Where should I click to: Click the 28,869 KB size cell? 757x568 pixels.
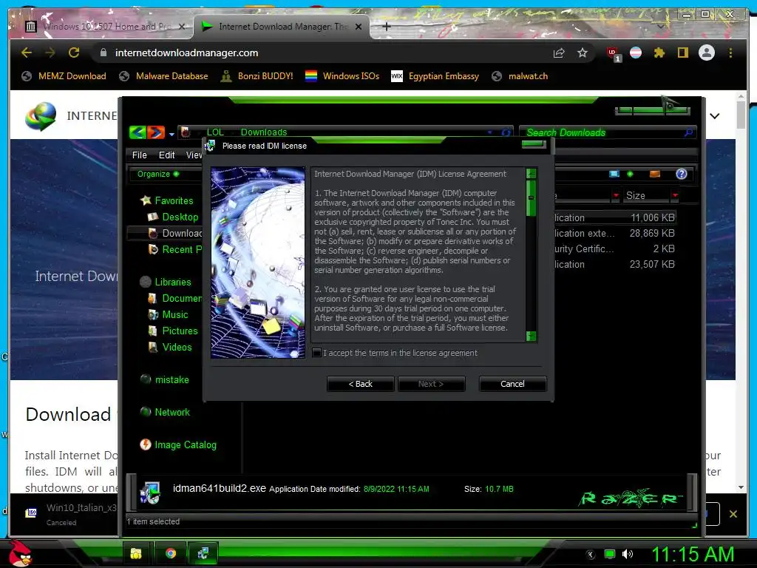[x=652, y=233]
